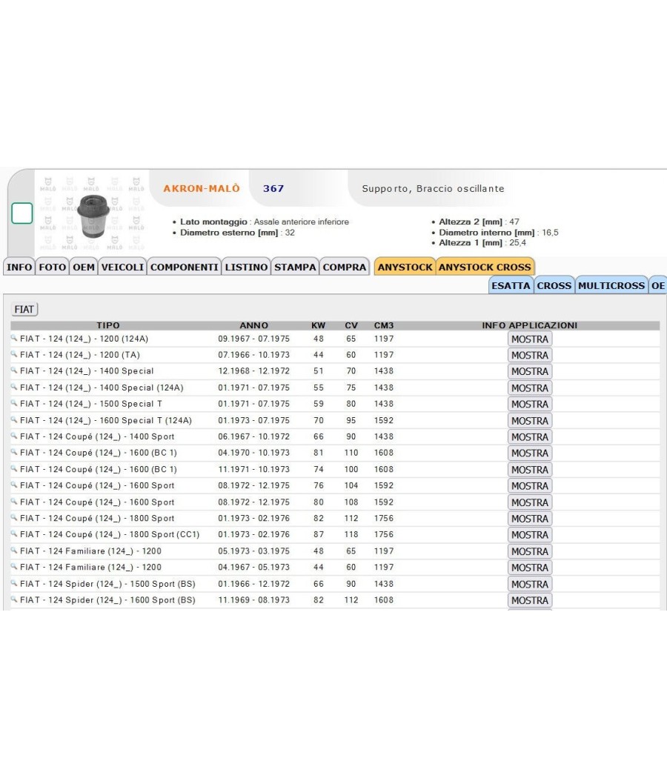Viewport: 667px width, 778px height.
Task: Click MOSTRA for 1400 Special (124A) row
Action: pos(530,388)
